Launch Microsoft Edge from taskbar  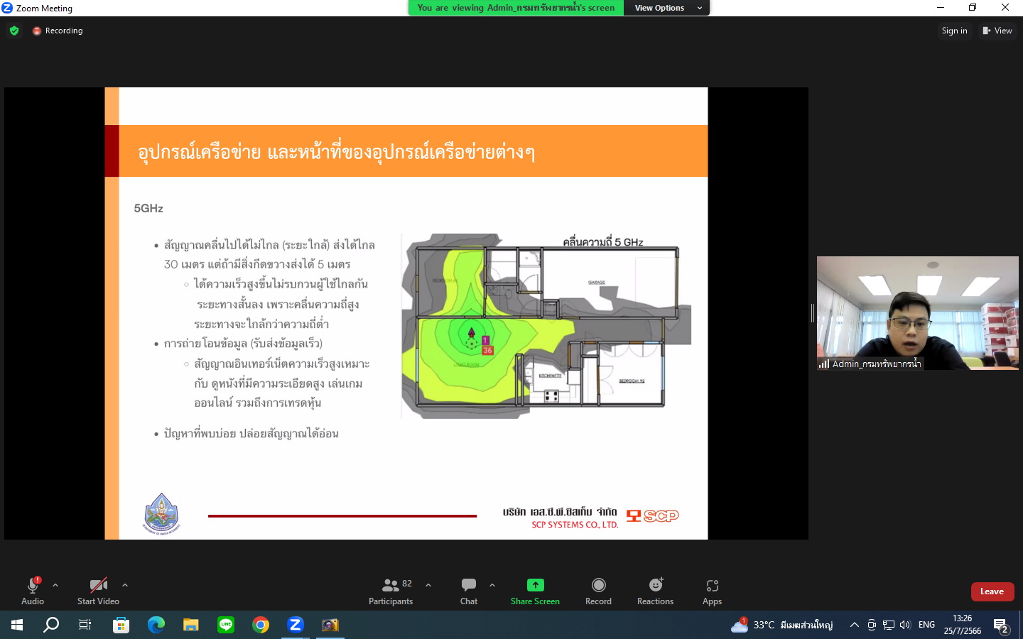[x=156, y=625]
